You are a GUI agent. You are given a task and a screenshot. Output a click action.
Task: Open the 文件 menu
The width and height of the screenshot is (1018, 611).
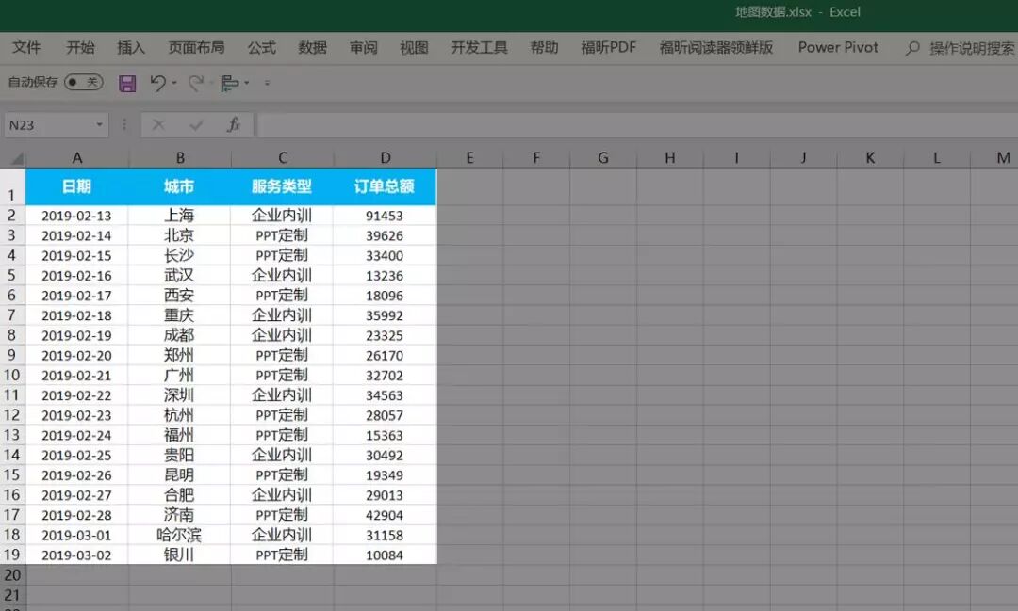click(x=28, y=46)
